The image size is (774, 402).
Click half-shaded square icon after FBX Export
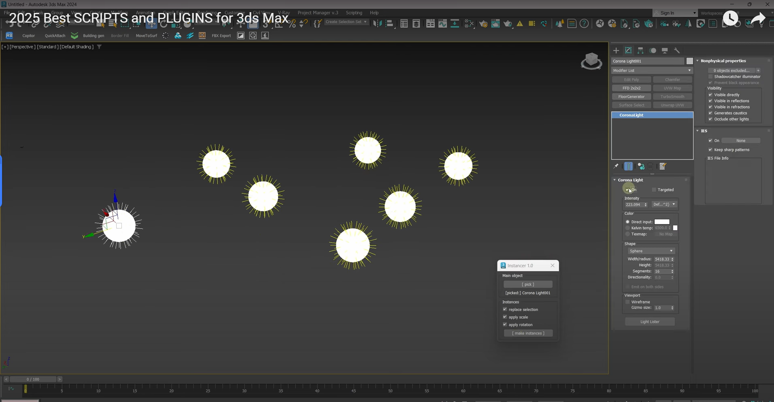click(241, 36)
